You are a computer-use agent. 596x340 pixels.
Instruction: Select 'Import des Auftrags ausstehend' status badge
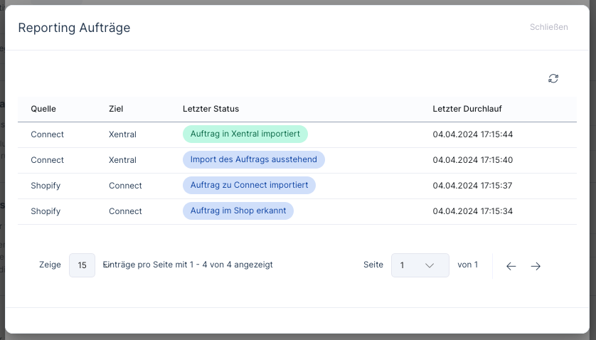(253, 160)
